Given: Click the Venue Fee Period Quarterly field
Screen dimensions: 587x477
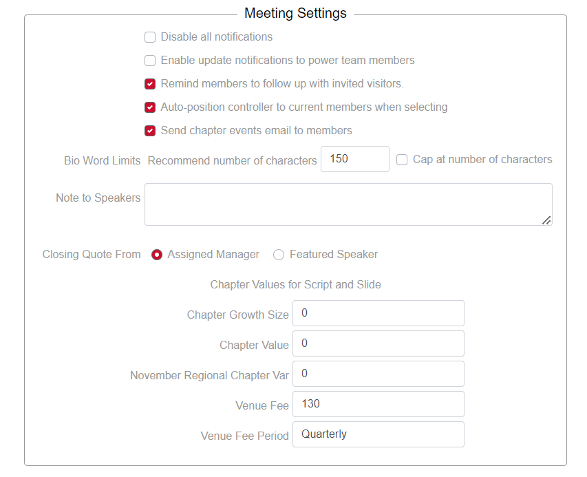Looking at the screenshot, I should click(378, 434).
